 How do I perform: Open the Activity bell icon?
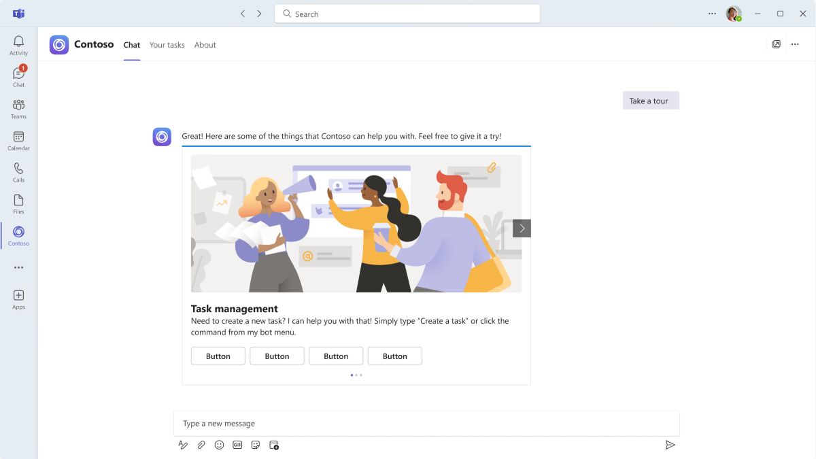(x=18, y=42)
